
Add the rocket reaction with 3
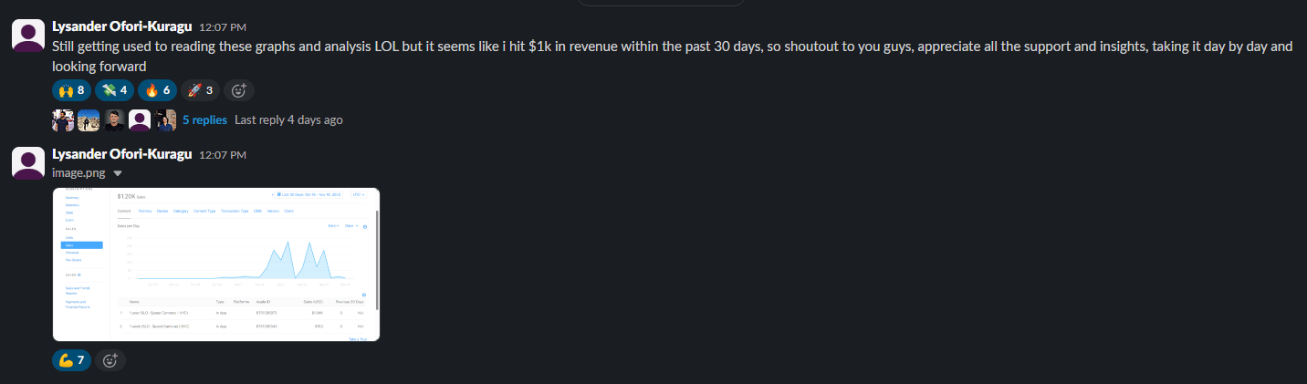coord(200,90)
